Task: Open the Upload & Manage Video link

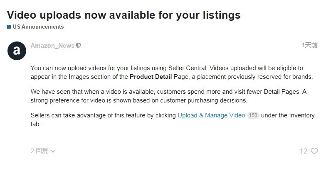Action: [x=211, y=115]
